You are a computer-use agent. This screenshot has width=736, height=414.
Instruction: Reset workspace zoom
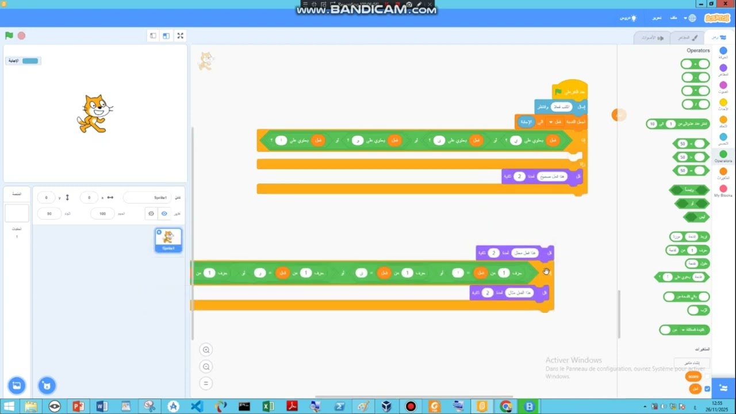[x=206, y=383]
